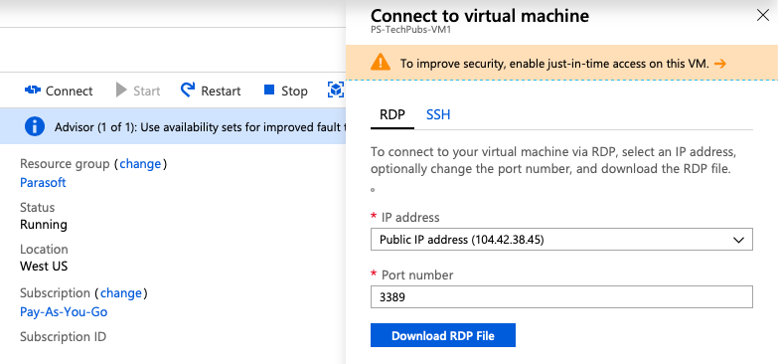This screenshot has height=364, width=778.
Task: Click the orange security warning triangle
Action: coord(381,63)
